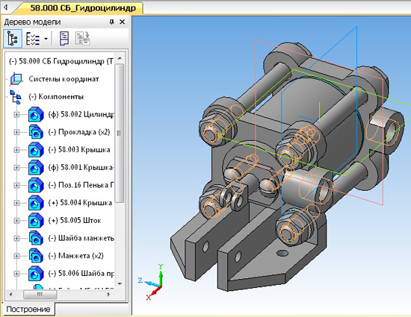Open the tree composition checklist icon
Viewport: 411px width, 317px height.
point(32,39)
